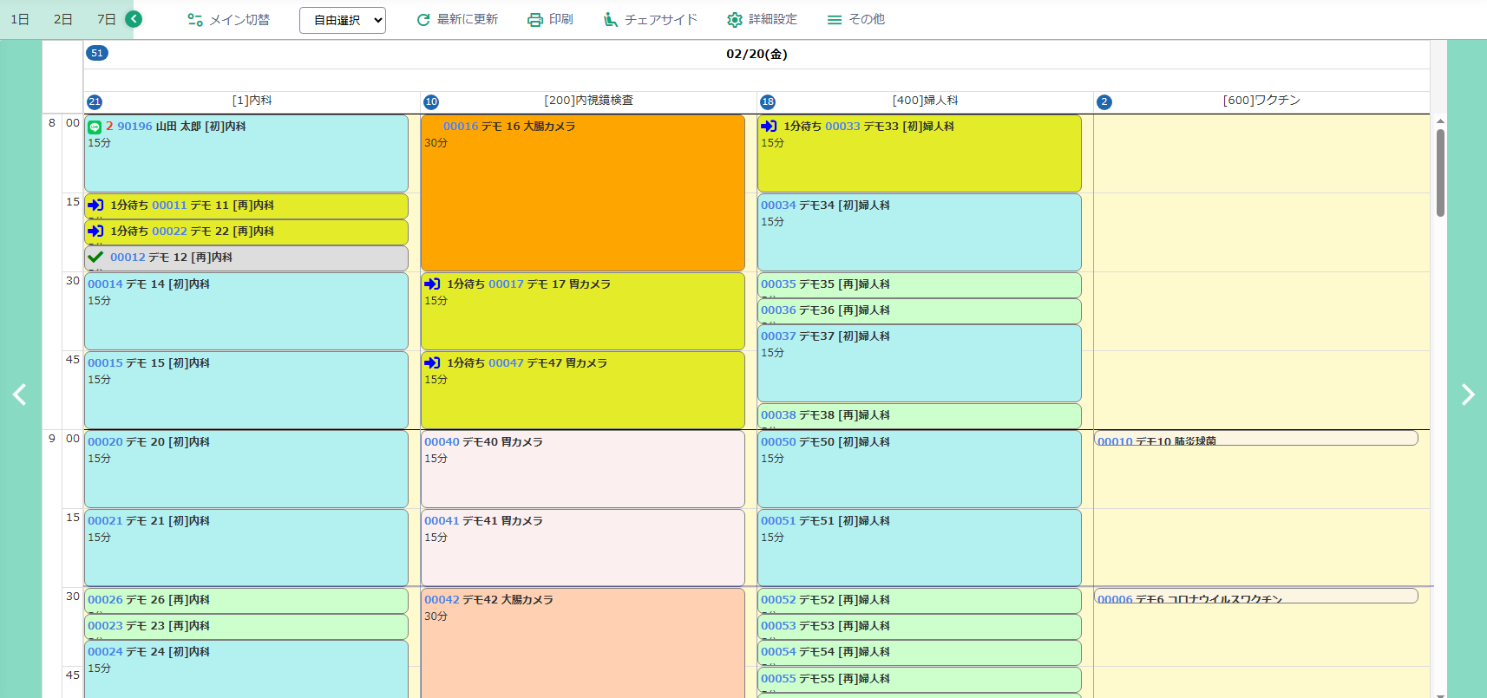The width and height of the screenshot is (1487, 698).
Task: Open patient link 00016 in 大腸カメラ appointment
Action: click(460, 127)
